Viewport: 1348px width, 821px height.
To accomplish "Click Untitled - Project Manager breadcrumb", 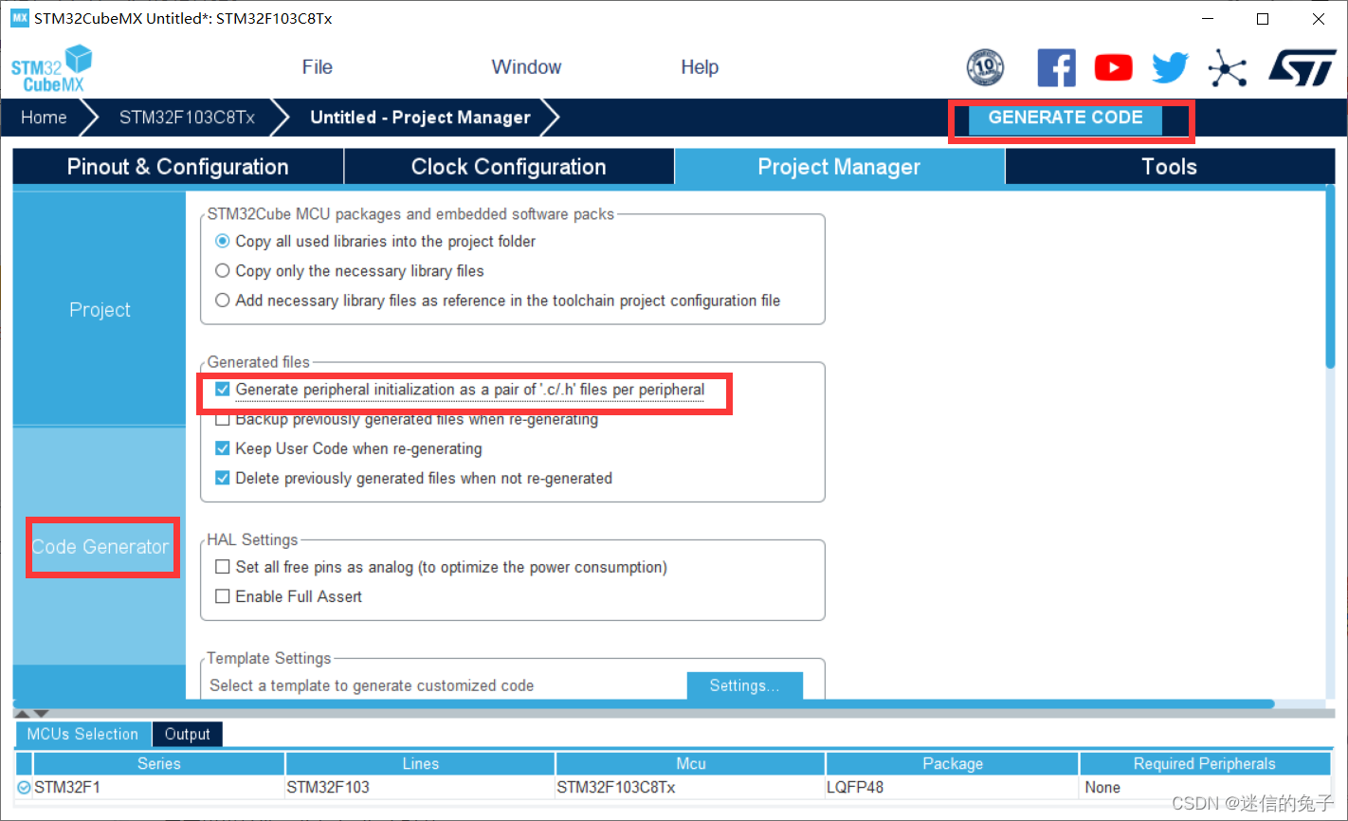I will click(x=420, y=118).
